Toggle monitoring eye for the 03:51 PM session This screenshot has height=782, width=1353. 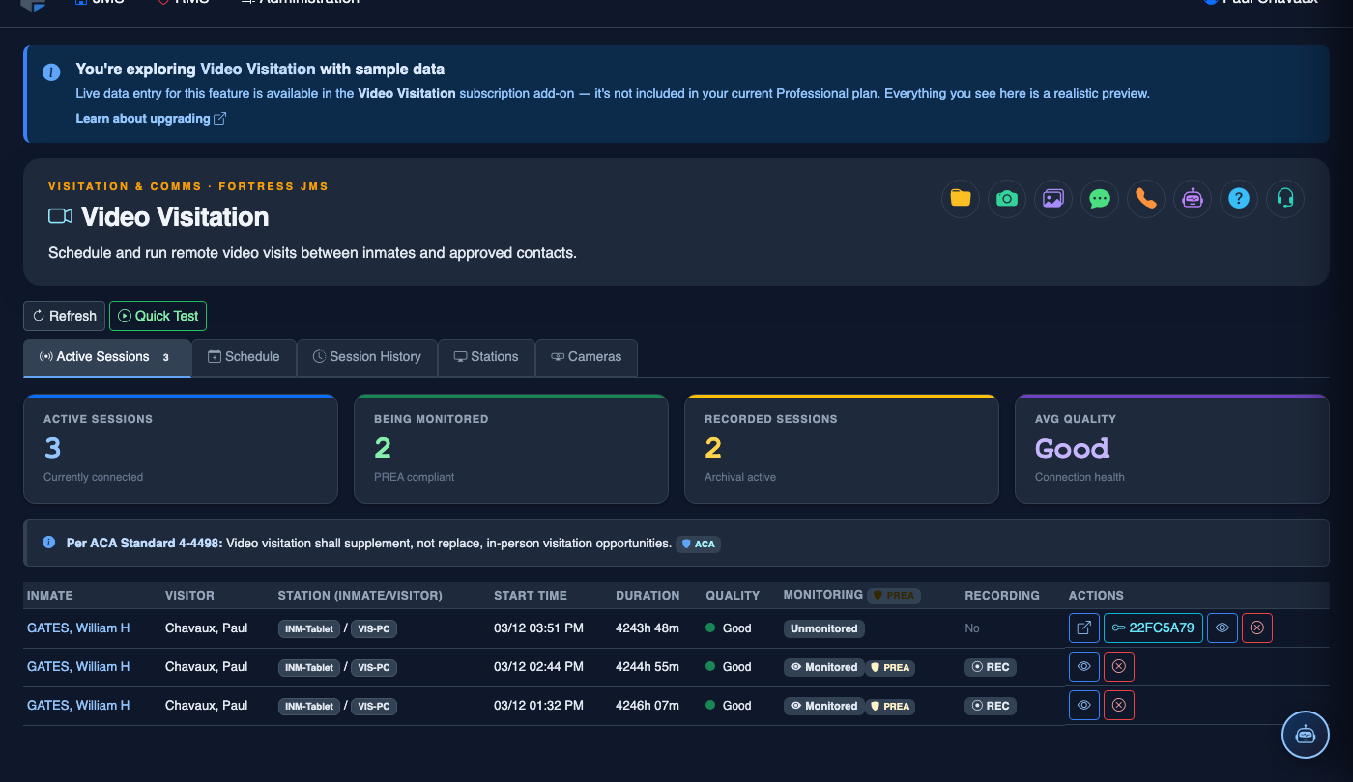pyautogui.click(x=1223, y=628)
